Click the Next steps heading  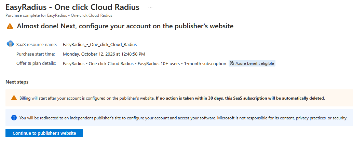tap(17, 82)
